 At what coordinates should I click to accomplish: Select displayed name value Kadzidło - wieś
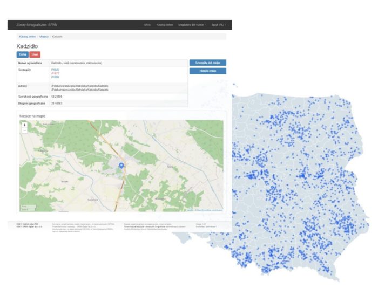coord(77,63)
